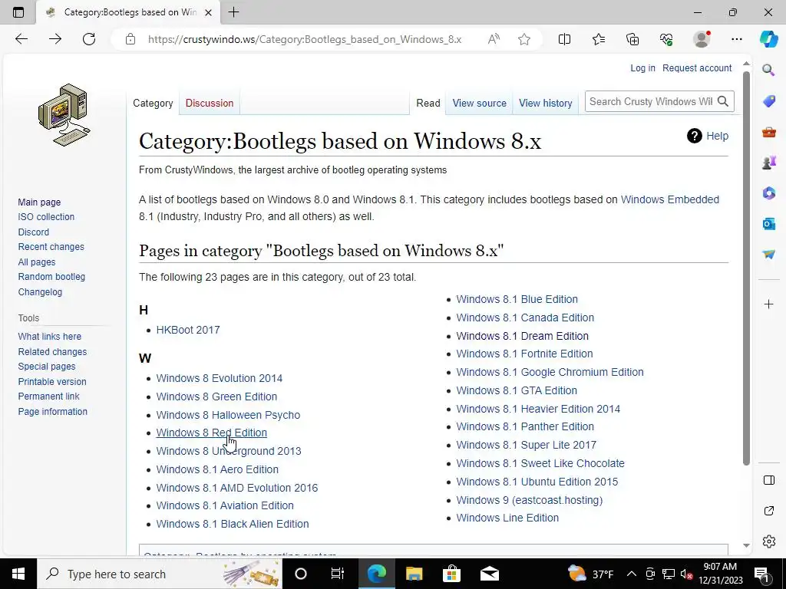Click the CrustyWindows computer logo
Viewport: 786px width, 589px height.
pos(64,115)
